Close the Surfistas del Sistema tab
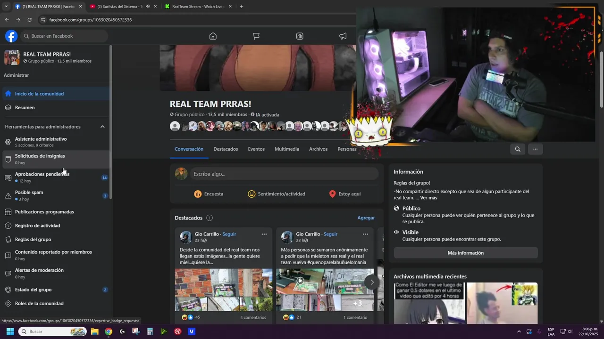The image size is (604, 339). coord(155,7)
